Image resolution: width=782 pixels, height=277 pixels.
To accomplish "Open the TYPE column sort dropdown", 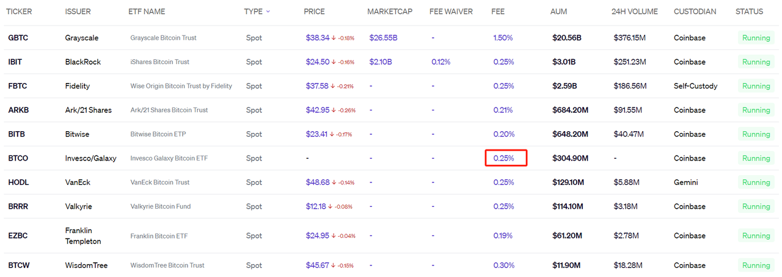I will pos(257,12).
